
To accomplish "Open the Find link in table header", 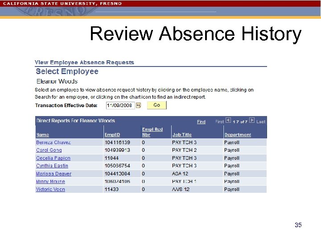I will click(x=201, y=122).
